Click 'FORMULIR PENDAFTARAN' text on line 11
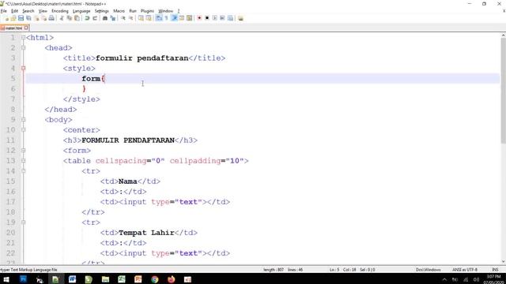 coord(128,140)
